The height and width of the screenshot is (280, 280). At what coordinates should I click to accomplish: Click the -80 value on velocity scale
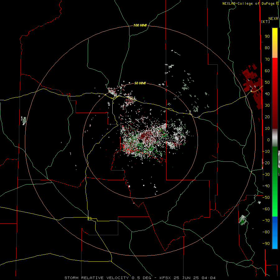(266, 232)
